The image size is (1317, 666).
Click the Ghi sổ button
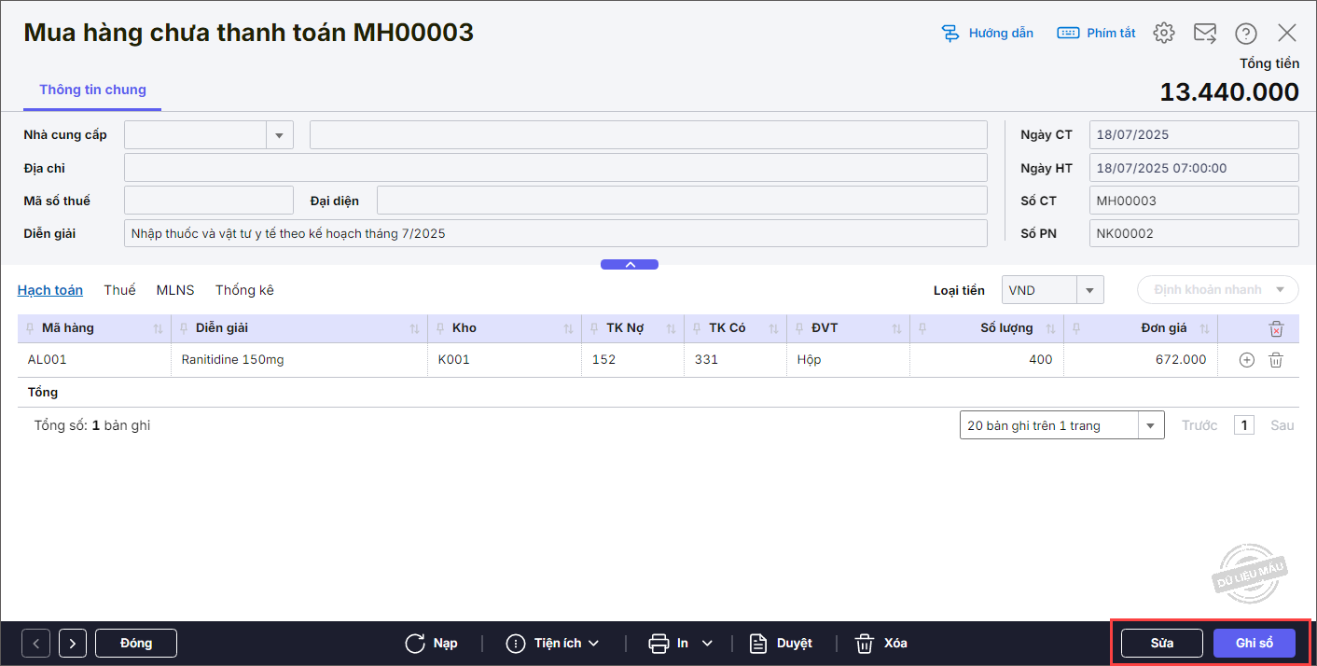[1254, 643]
